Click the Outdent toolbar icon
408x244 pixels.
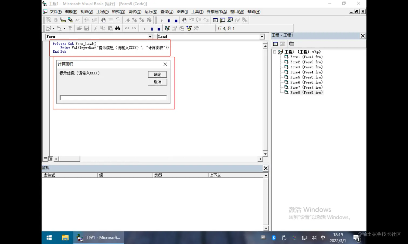pyautogui.click(x=94, y=20)
